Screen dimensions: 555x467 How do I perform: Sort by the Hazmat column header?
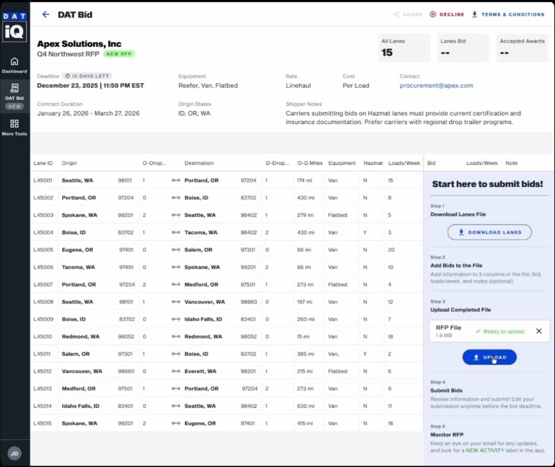pyautogui.click(x=373, y=163)
